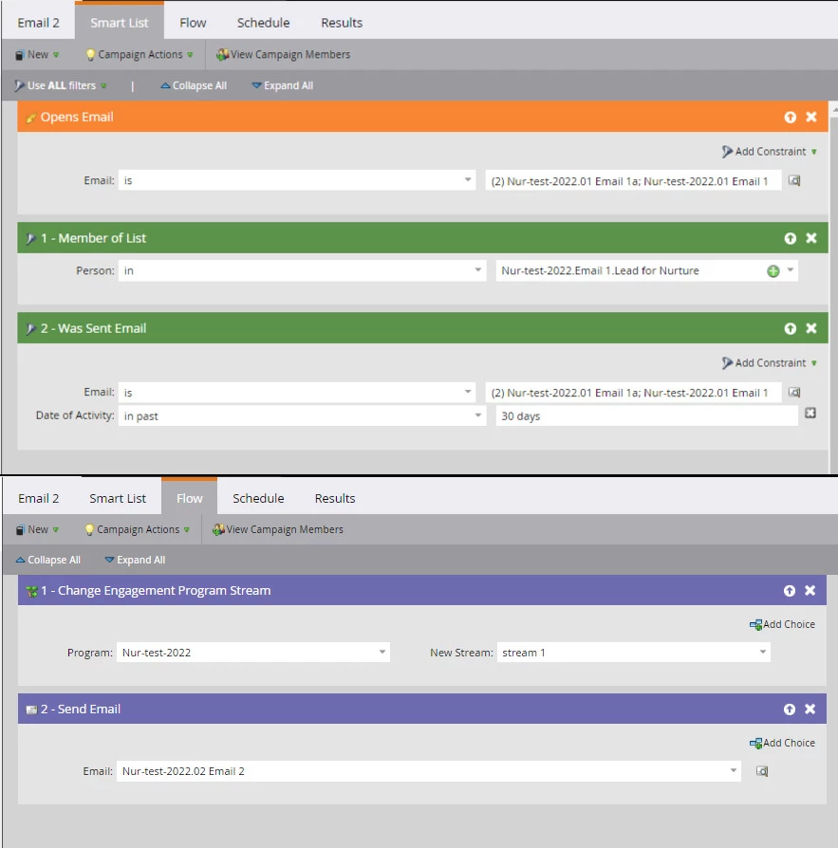Screen dimensions: 838x848
Task: Click email value field in Was Sent Email
Action: pyautogui.click(x=634, y=393)
